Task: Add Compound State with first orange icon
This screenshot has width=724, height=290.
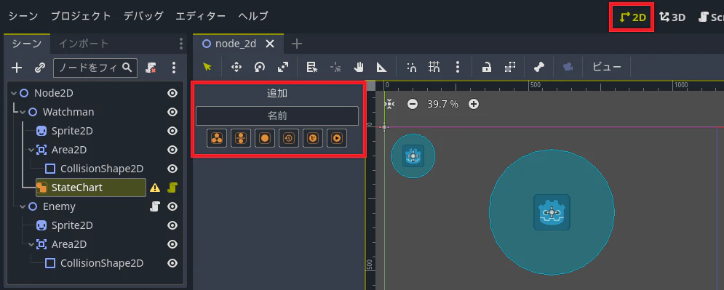Action: pyautogui.click(x=217, y=138)
